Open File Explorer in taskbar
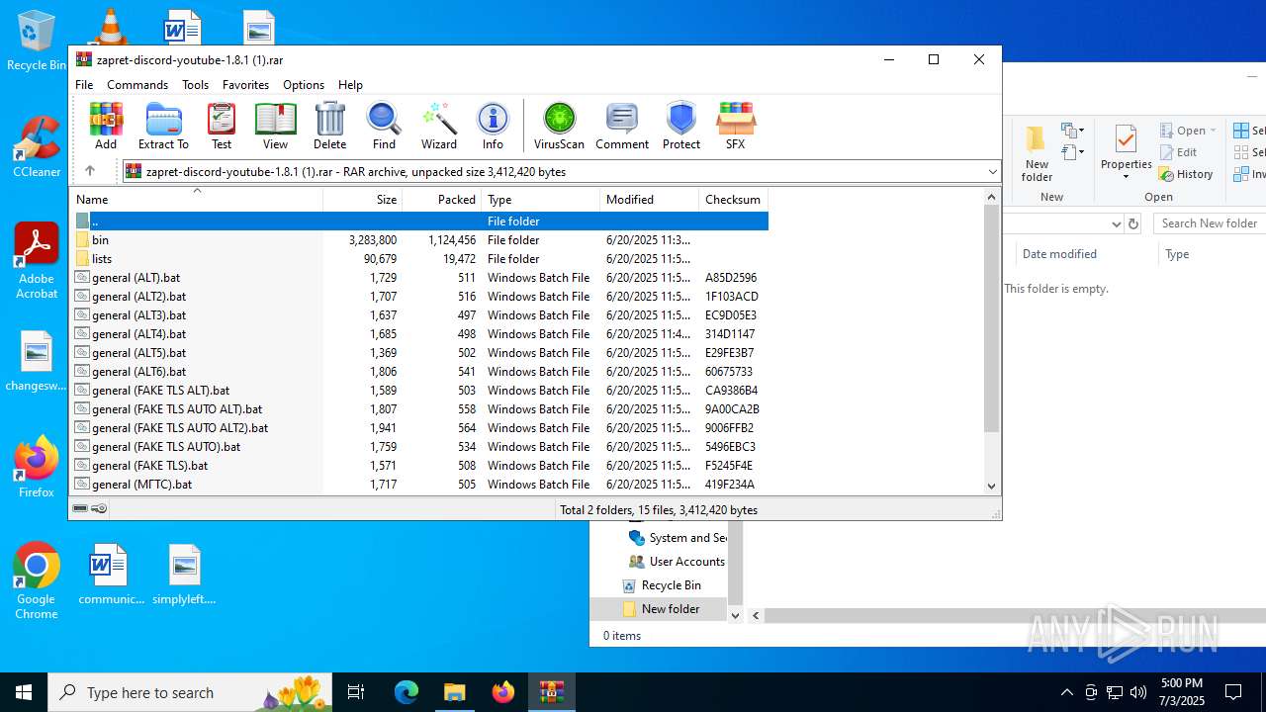Image resolution: width=1266 pixels, height=712 pixels. pyautogui.click(x=455, y=692)
